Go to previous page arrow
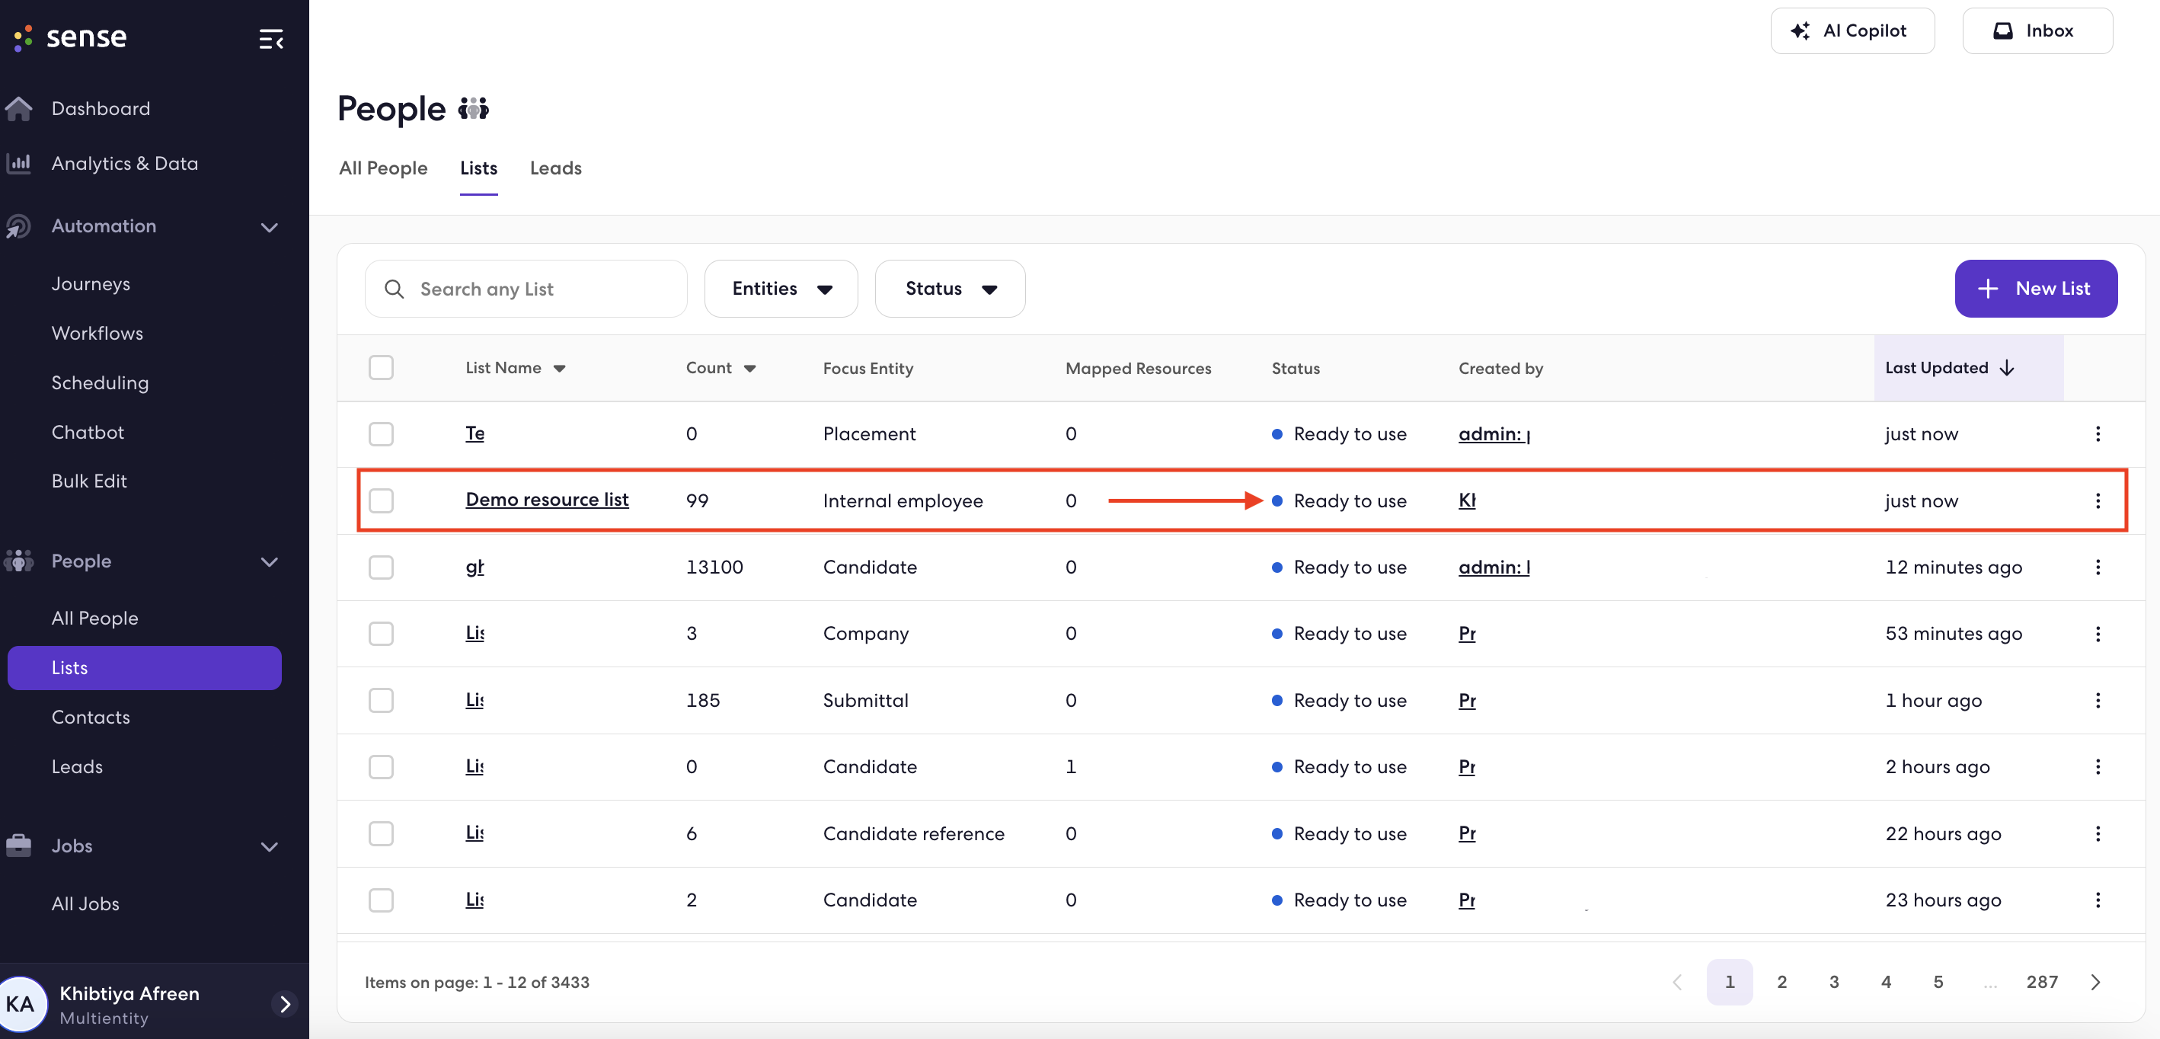Viewport: 2160px width, 1039px height. pyautogui.click(x=1677, y=982)
